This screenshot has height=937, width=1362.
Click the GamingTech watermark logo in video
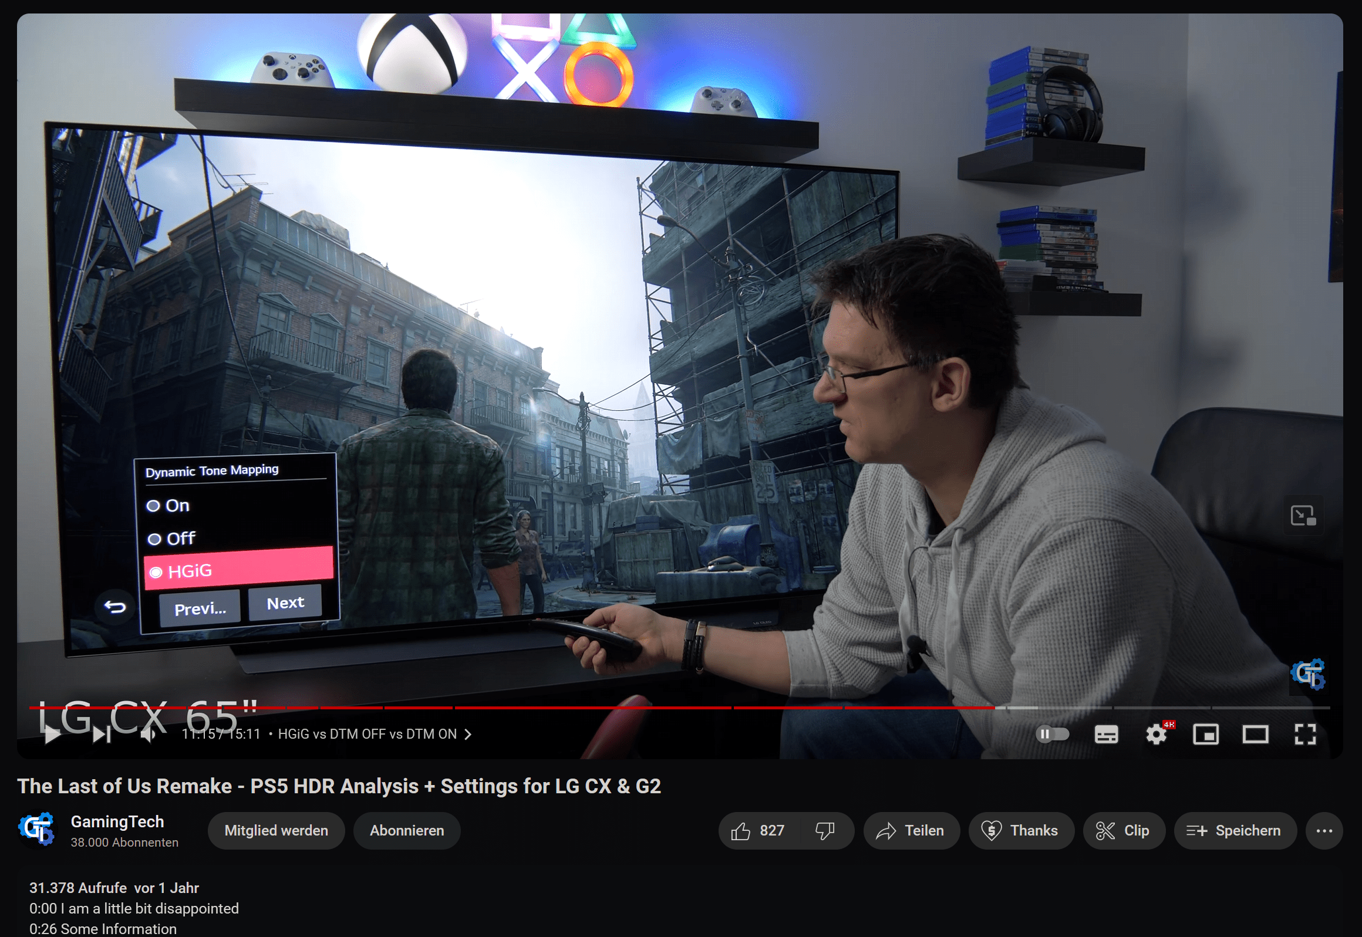coord(1307,674)
